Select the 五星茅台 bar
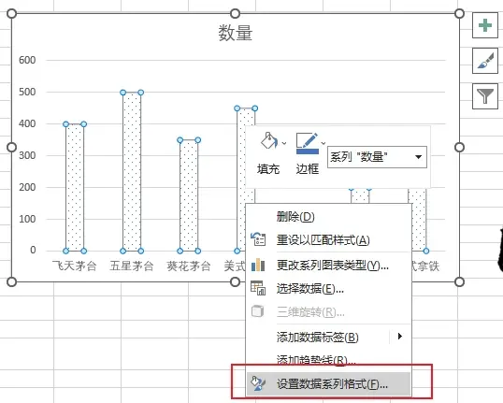The height and width of the screenshot is (403, 503). coord(132,172)
